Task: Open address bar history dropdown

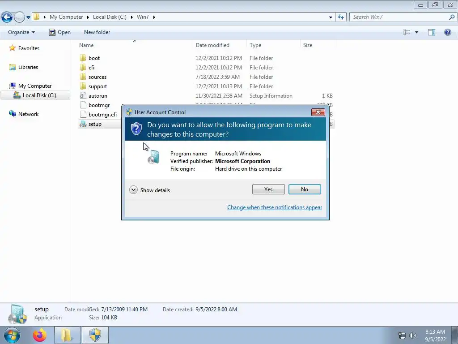Action: coord(331,17)
